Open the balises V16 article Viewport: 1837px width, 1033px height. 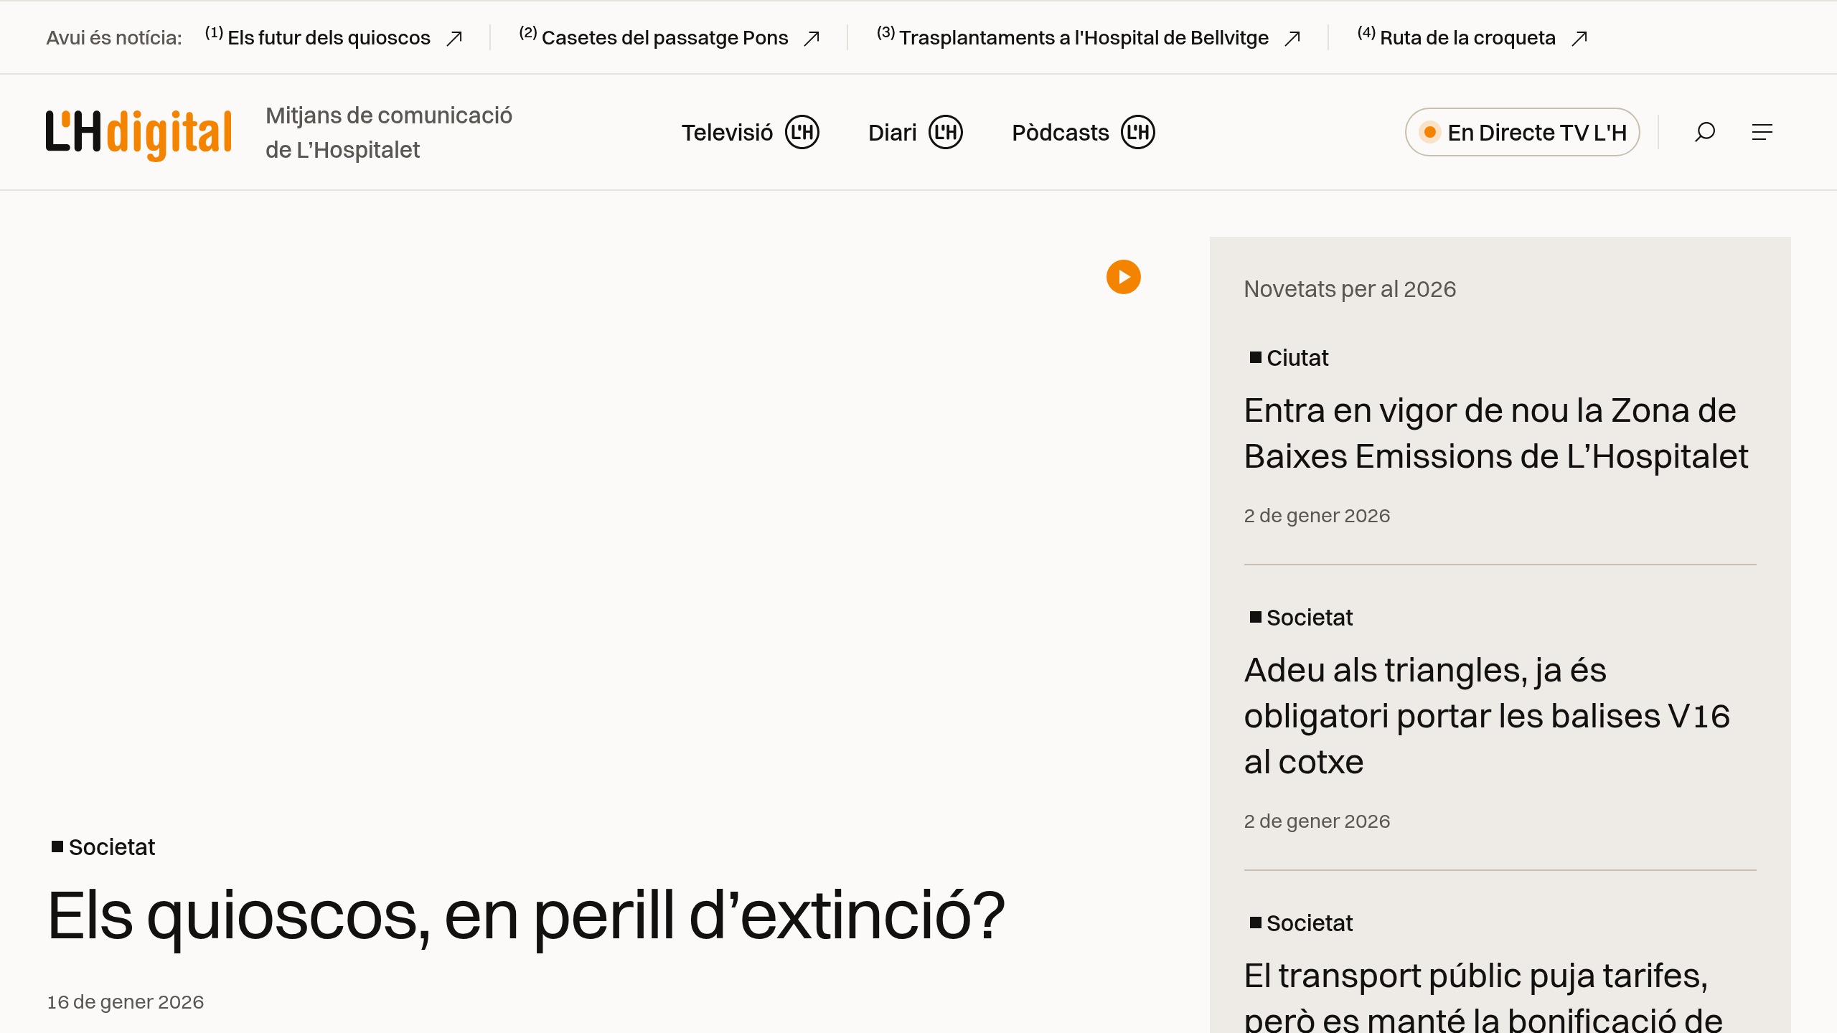(x=1488, y=715)
